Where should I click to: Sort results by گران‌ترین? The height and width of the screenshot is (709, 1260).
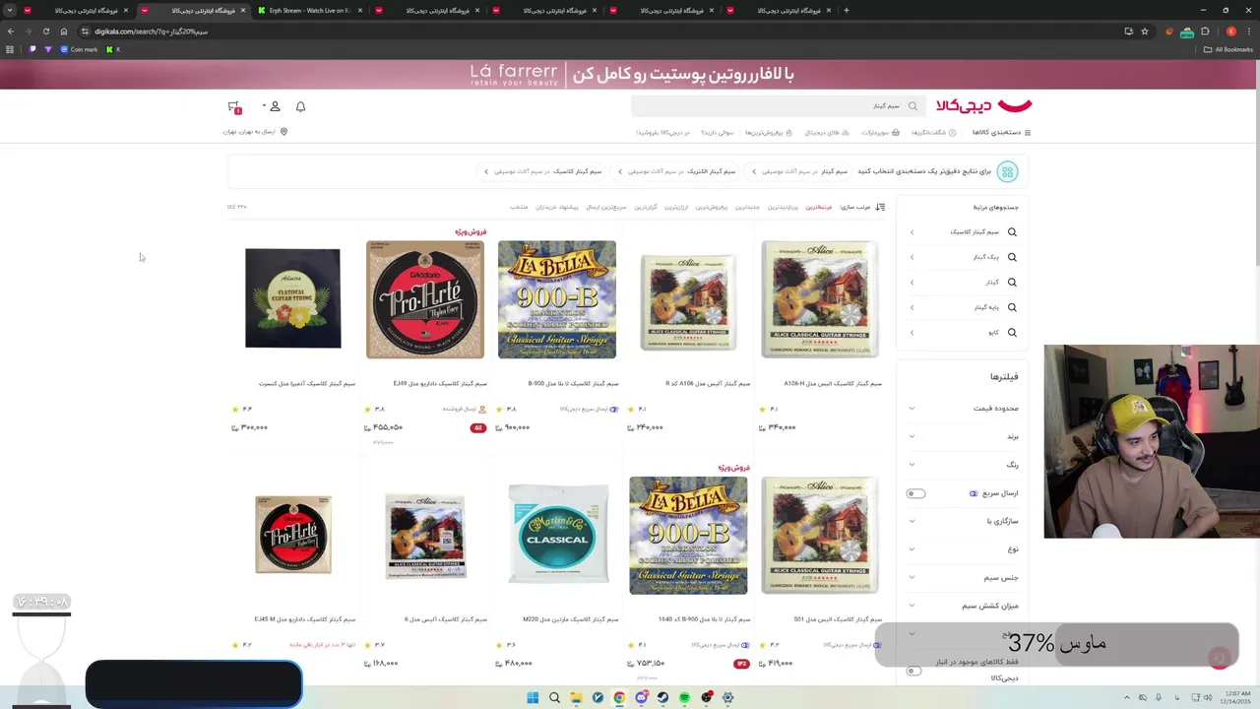click(646, 207)
